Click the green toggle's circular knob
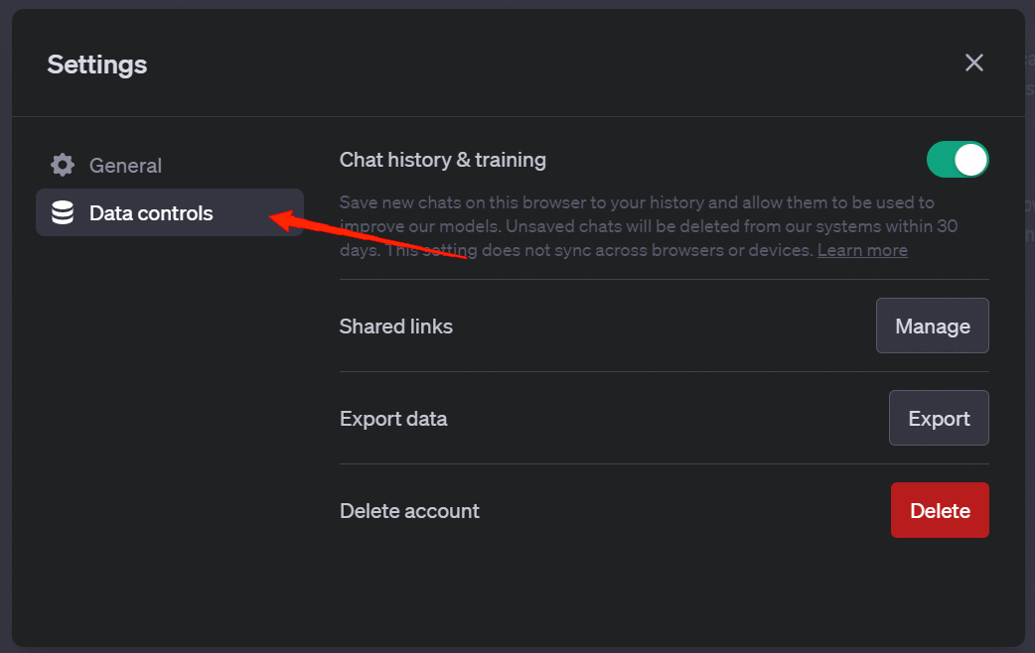1035x653 pixels. [x=970, y=159]
